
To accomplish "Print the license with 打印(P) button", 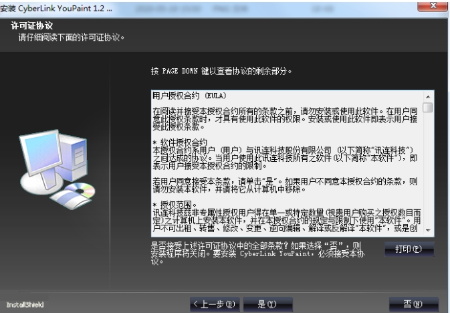I will point(409,249).
